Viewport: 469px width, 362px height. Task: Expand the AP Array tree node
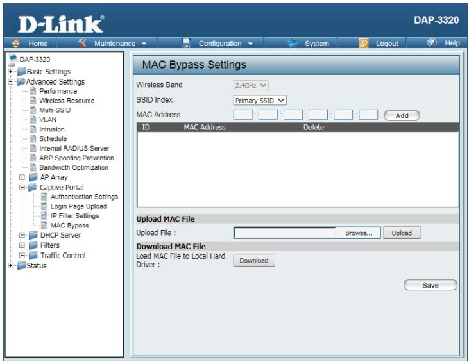[22, 177]
